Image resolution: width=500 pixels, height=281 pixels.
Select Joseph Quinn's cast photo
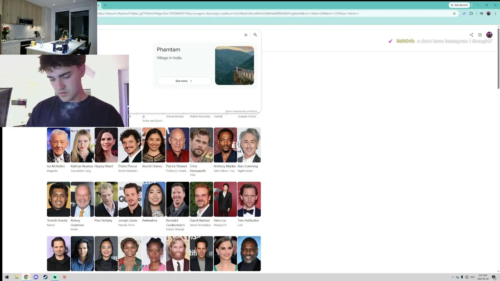(130, 199)
